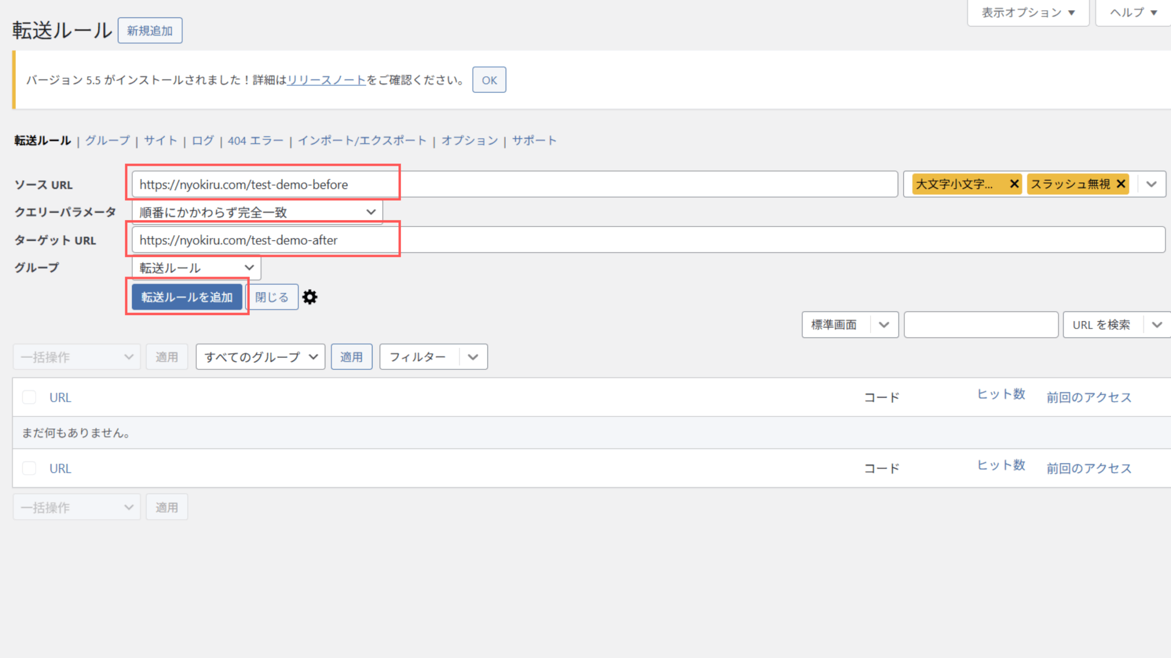The image size is (1171, 658).
Task: Switch to the グループ tab
Action: click(x=107, y=140)
